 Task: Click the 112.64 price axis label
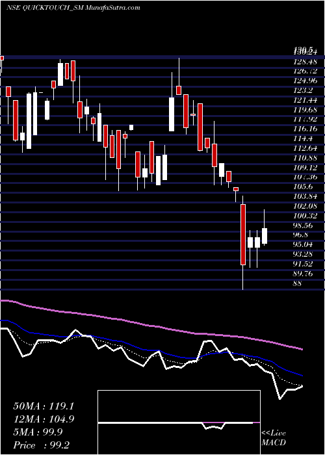click(305, 148)
